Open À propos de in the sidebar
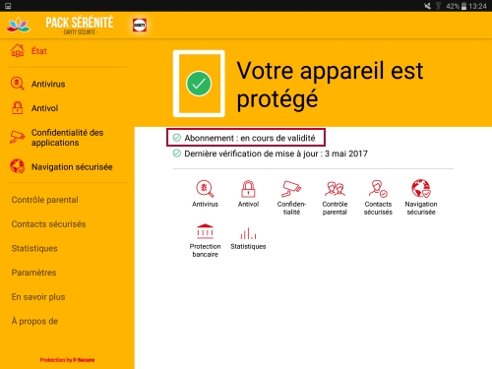Image resolution: width=492 pixels, height=369 pixels. (34, 321)
